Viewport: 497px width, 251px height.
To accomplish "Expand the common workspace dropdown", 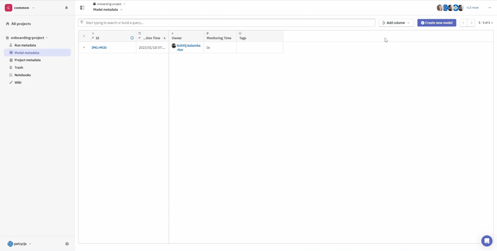I will 33,8.
